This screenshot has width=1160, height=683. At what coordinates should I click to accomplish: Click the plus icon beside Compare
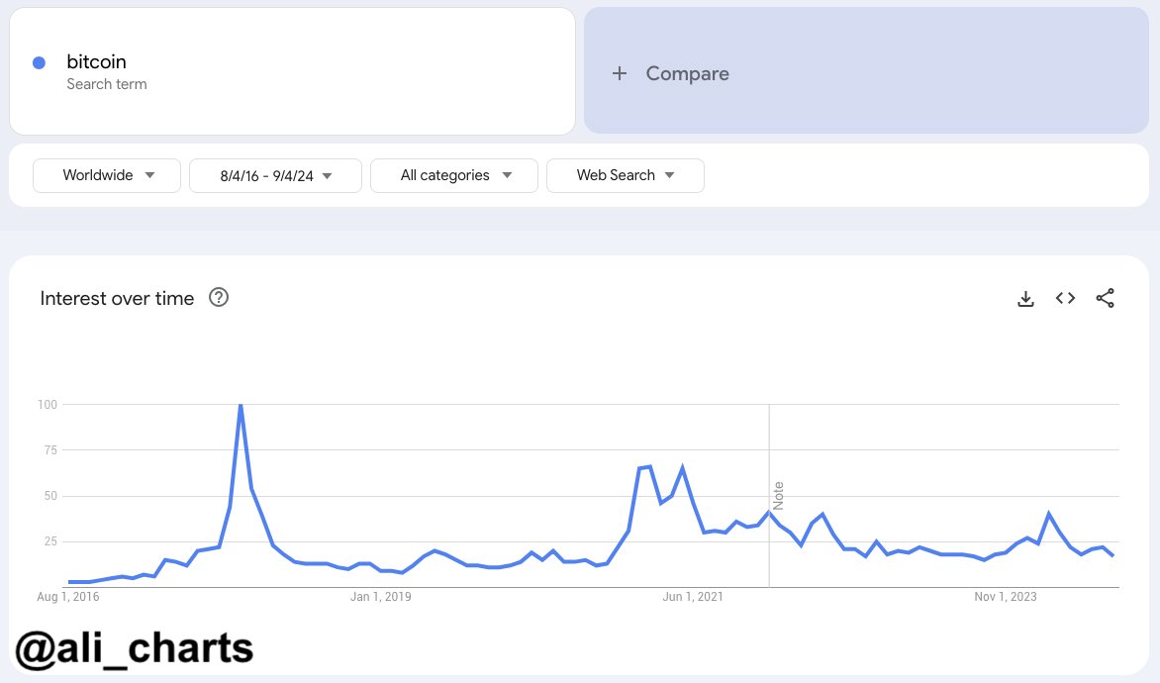pos(620,73)
